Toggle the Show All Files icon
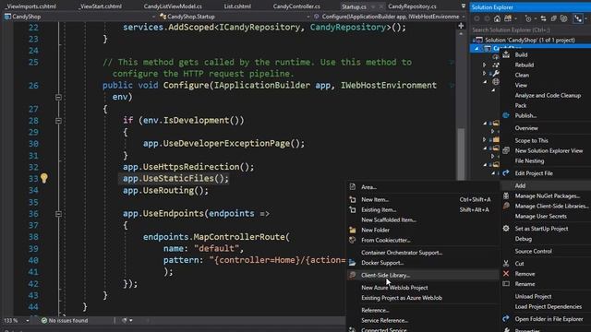The width and height of the screenshot is (591, 332). [x=563, y=18]
